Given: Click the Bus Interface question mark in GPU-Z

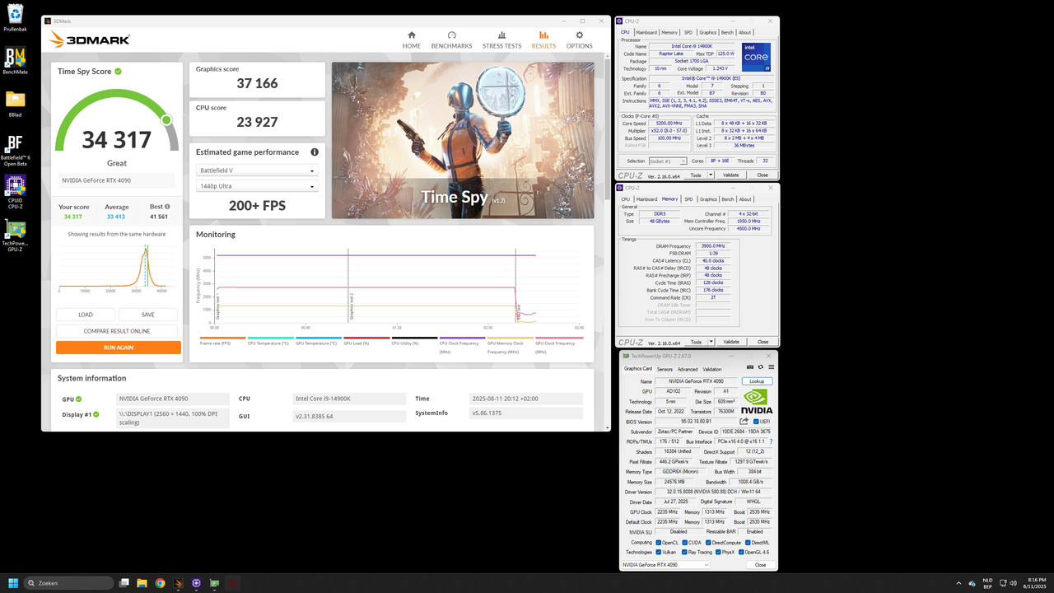Looking at the screenshot, I should click(x=771, y=441).
